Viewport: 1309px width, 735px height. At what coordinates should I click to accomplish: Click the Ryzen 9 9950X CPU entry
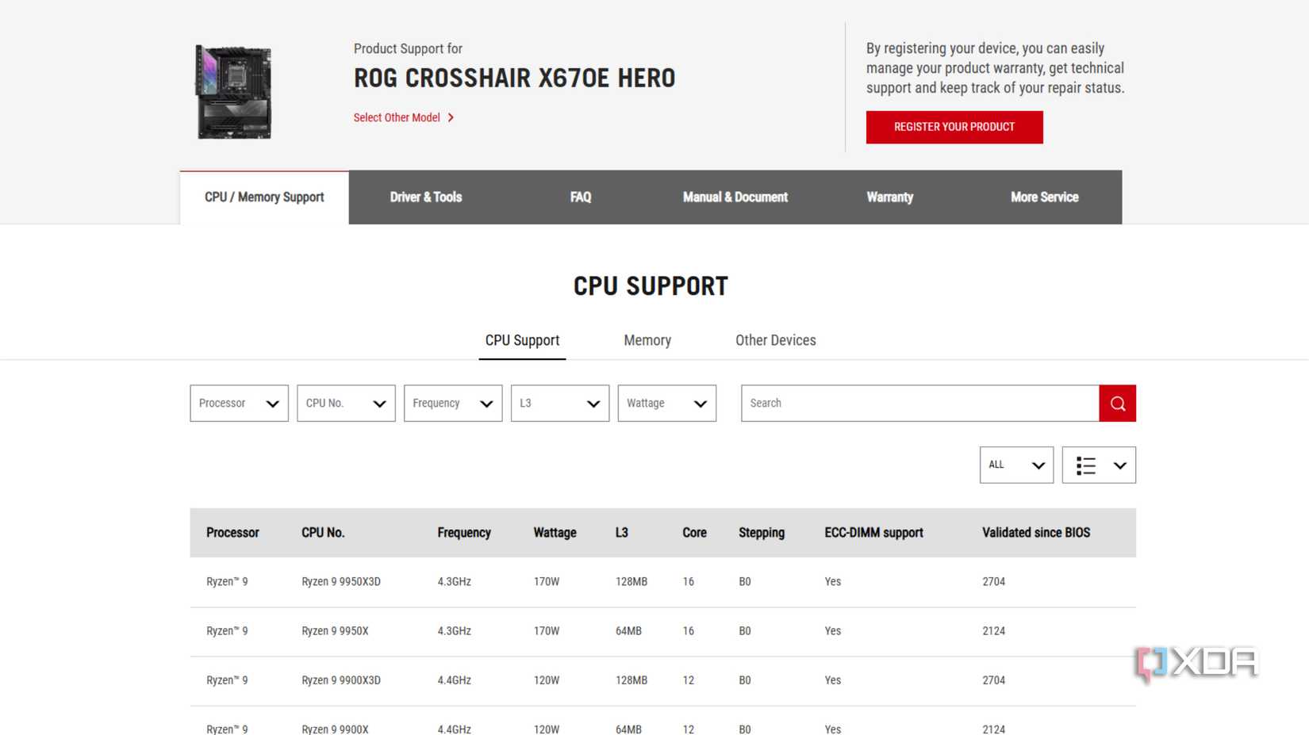tap(335, 631)
